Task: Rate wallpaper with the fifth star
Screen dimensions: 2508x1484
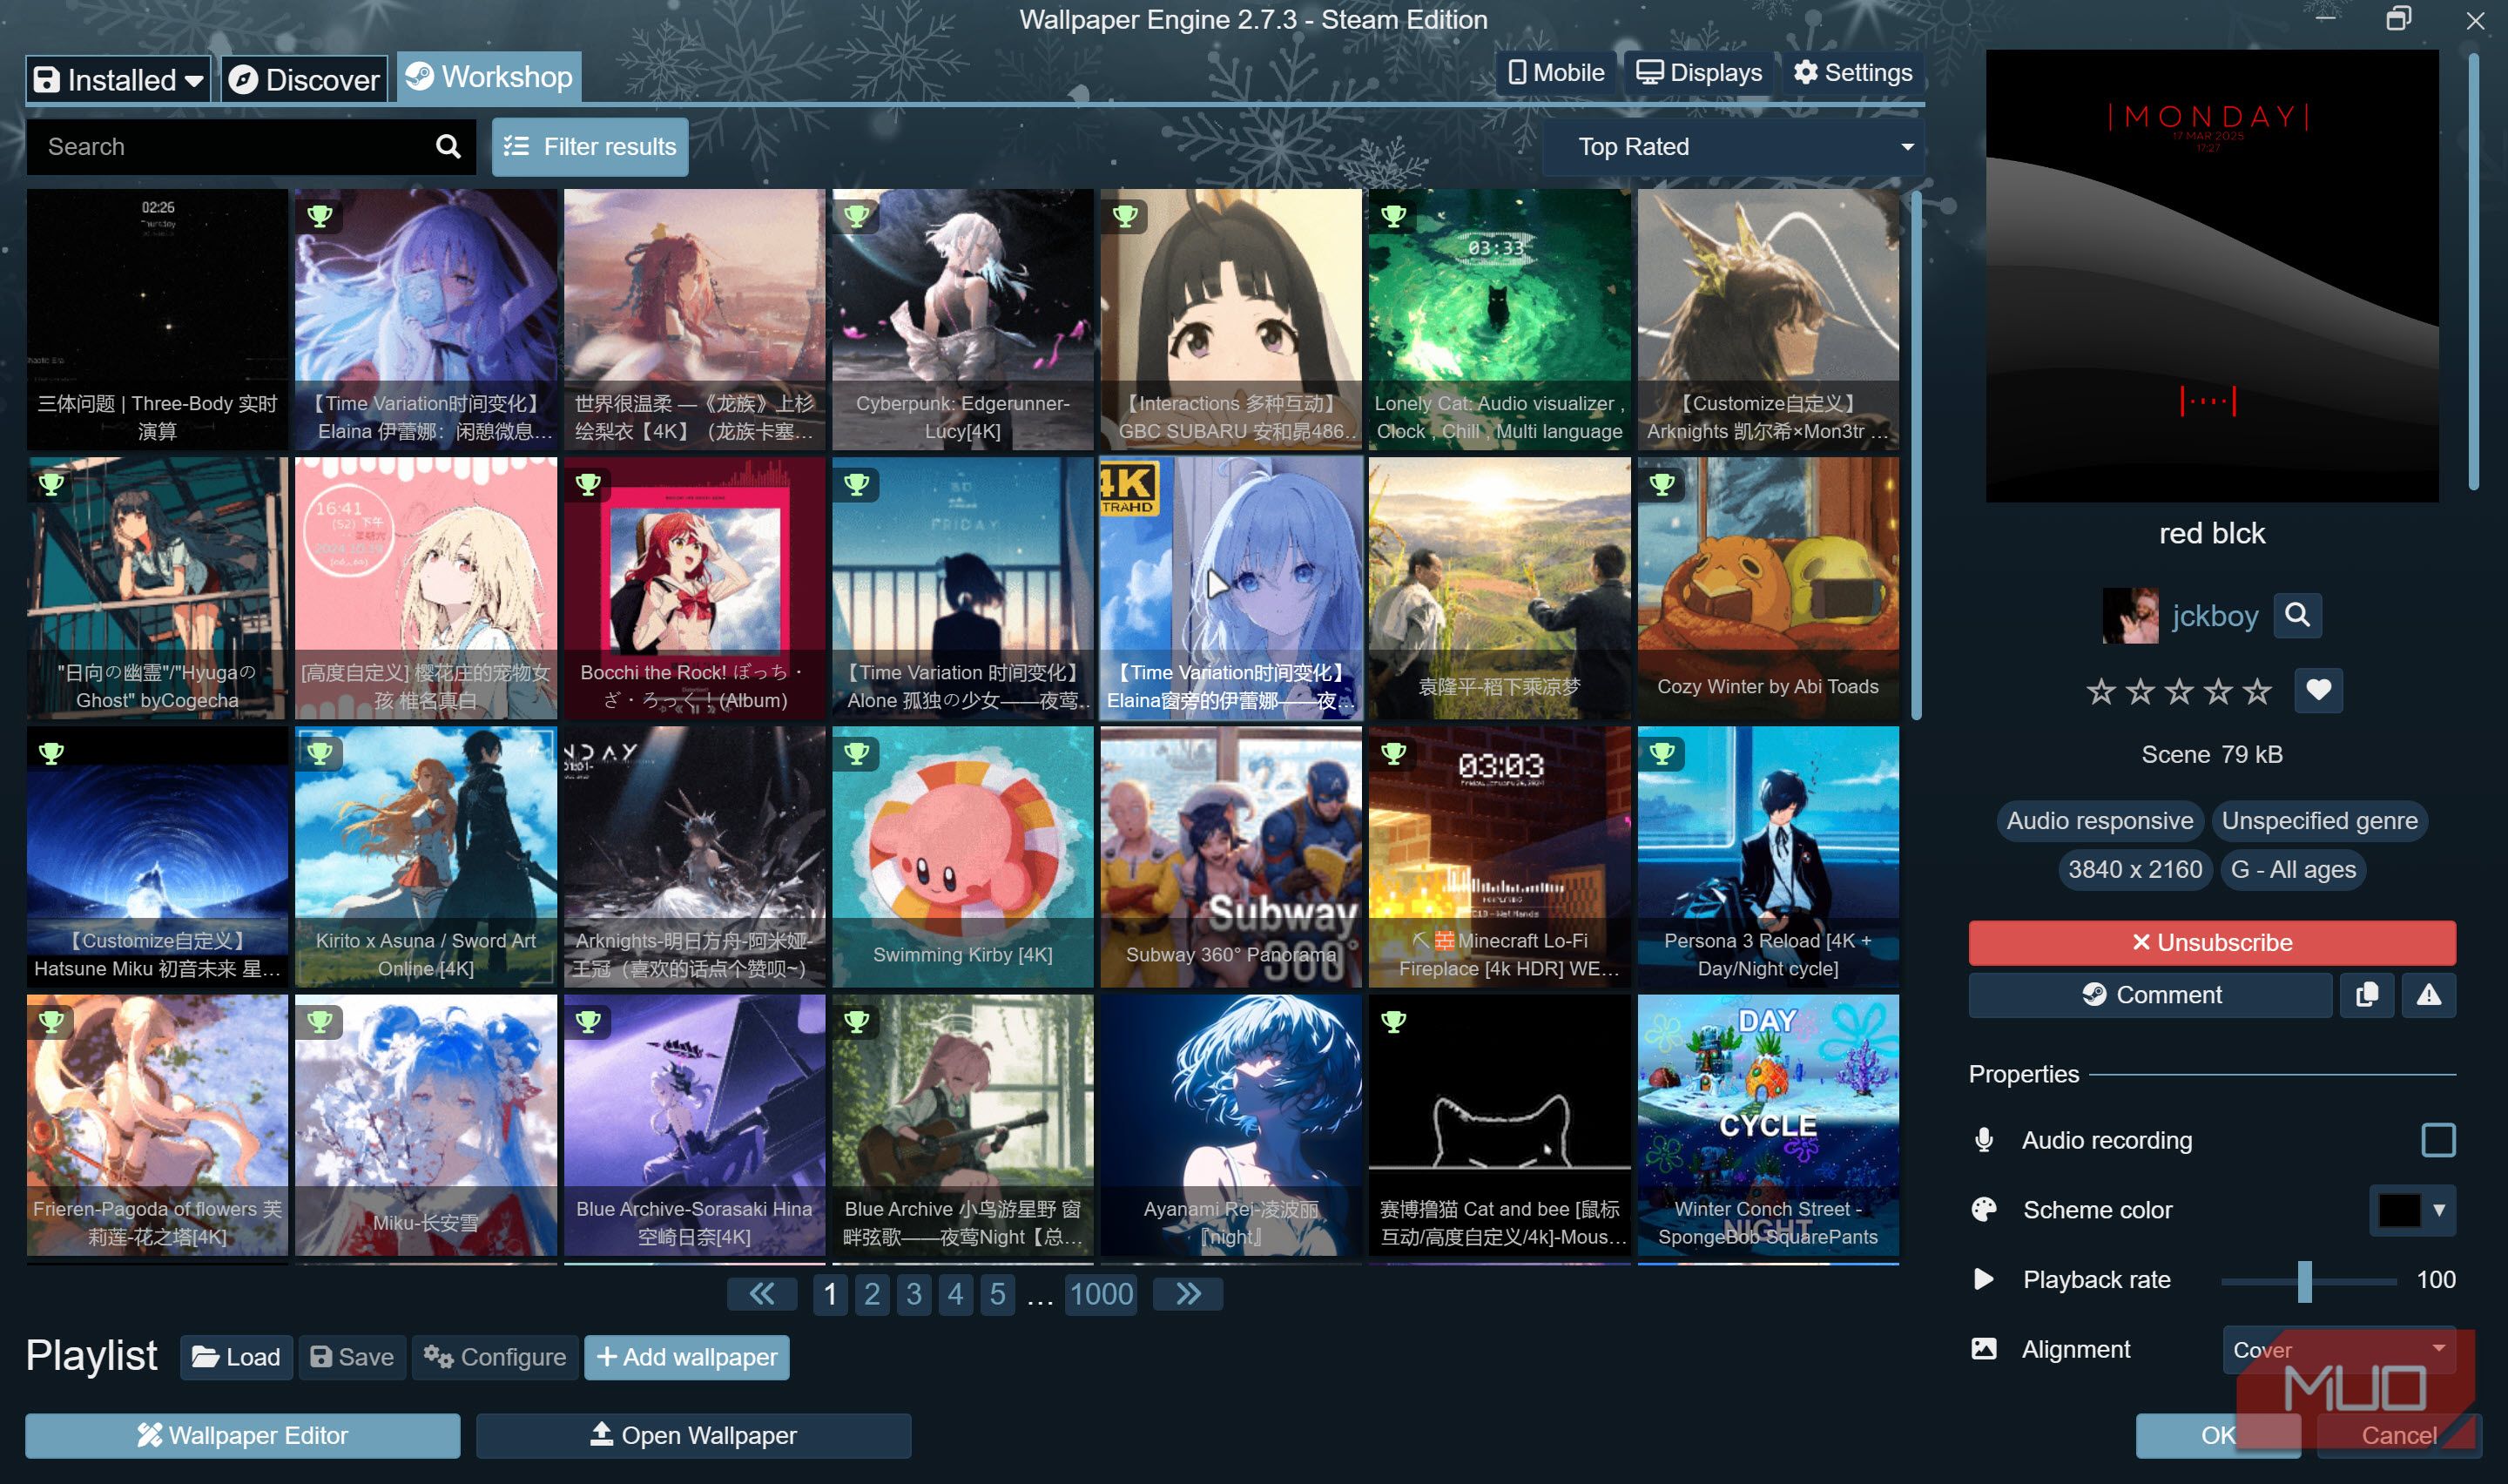Action: tap(2256, 691)
